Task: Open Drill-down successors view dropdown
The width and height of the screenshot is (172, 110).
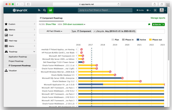Action: 74,24
